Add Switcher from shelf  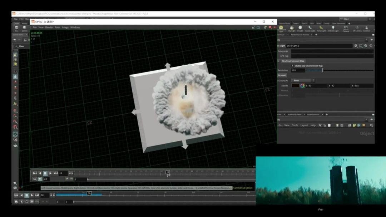[367, 29]
